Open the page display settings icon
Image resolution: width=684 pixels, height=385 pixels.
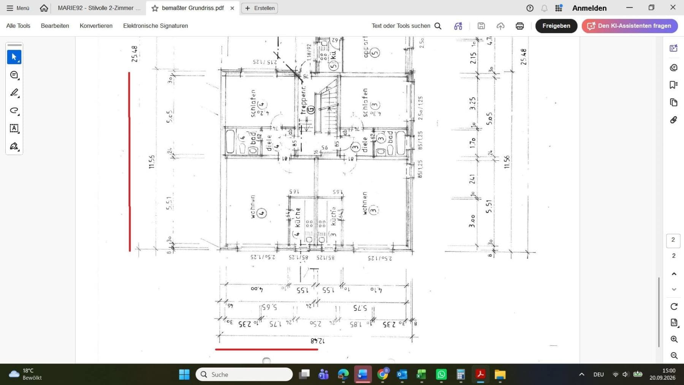pyautogui.click(x=674, y=323)
